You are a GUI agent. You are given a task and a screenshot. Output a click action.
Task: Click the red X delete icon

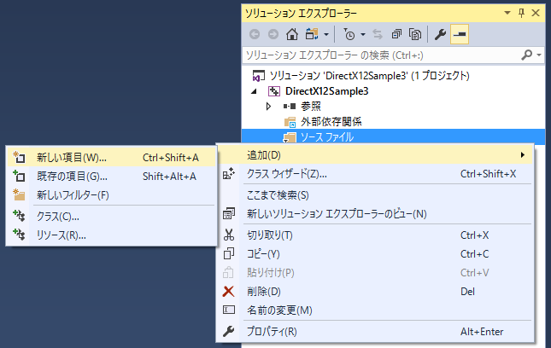[x=229, y=291]
